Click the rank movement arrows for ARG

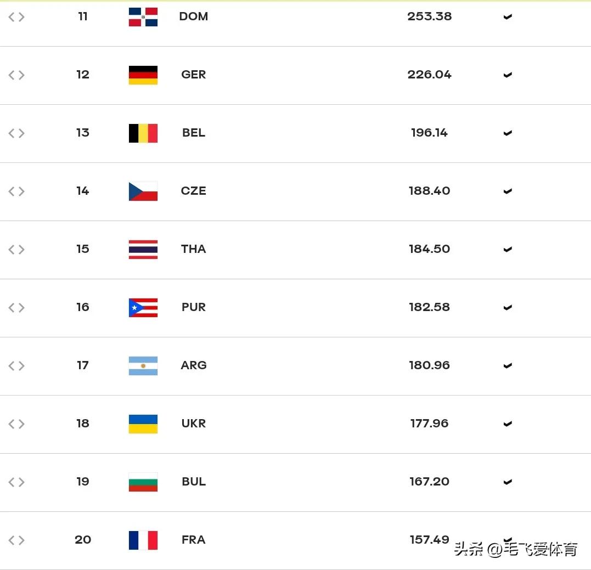click(16, 366)
